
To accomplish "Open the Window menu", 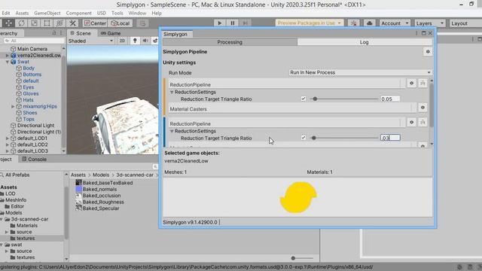I will tap(137, 14).
